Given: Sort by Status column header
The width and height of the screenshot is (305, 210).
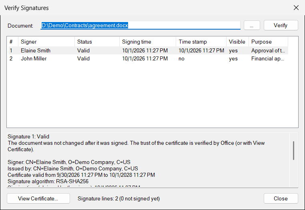Looking at the screenshot, I should point(97,42).
